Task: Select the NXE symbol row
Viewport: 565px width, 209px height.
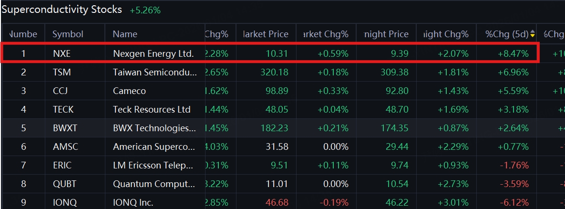Action: point(62,53)
